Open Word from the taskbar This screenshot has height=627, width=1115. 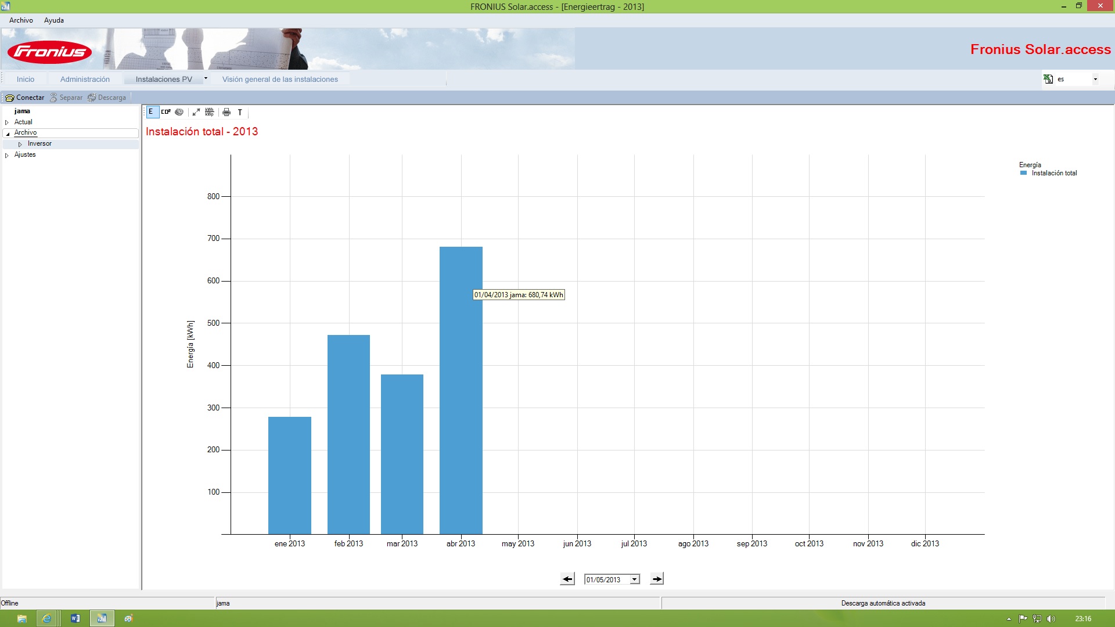coord(75,618)
